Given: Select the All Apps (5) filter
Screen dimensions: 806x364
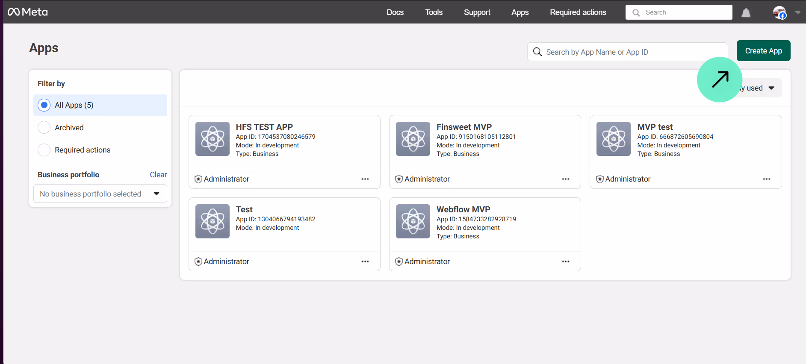Looking at the screenshot, I should pos(100,105).
